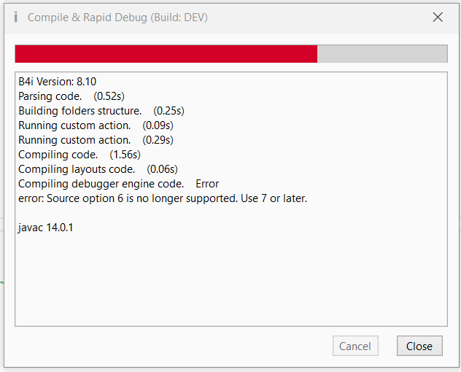The height and width of the screenshot is (372, 461).
Task: Click the info icon in title bar
Action: pos(15,18)
